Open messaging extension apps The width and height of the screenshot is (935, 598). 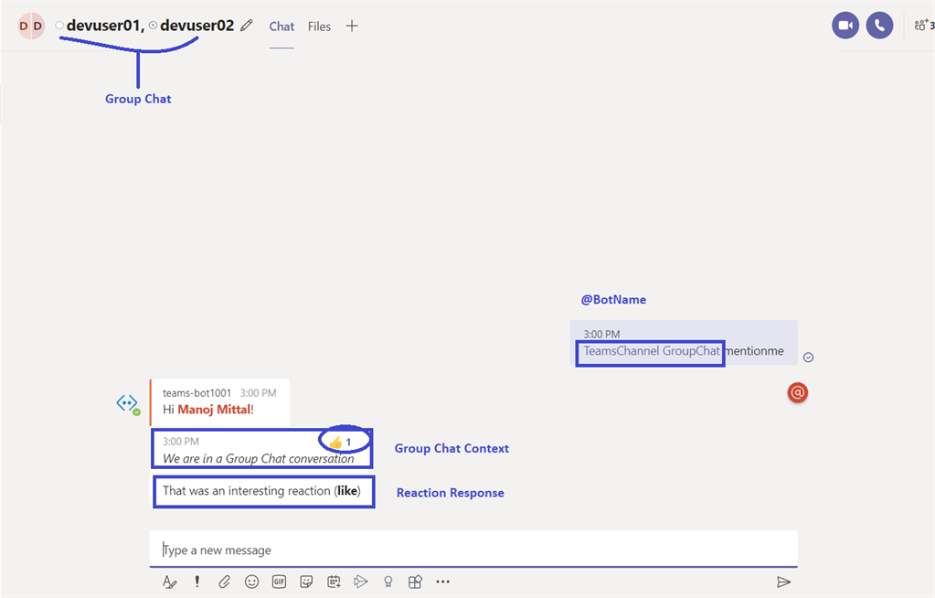pos(415,582)
